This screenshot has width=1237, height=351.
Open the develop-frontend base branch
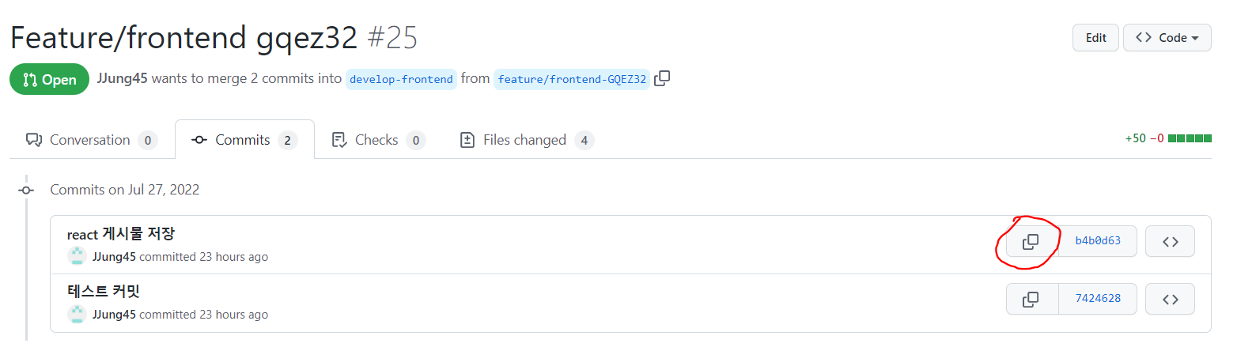tap(401, 79)
